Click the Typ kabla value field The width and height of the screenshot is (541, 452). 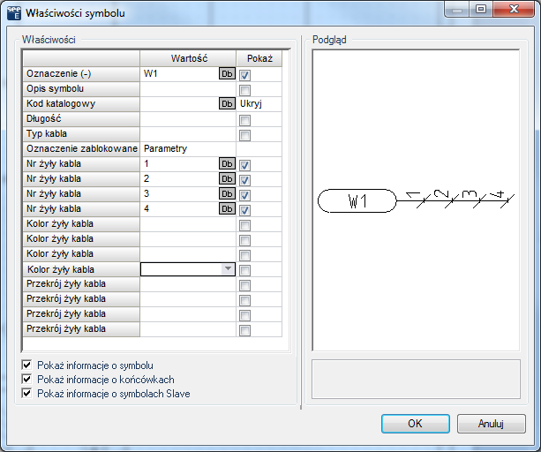(x=188, y=134)
